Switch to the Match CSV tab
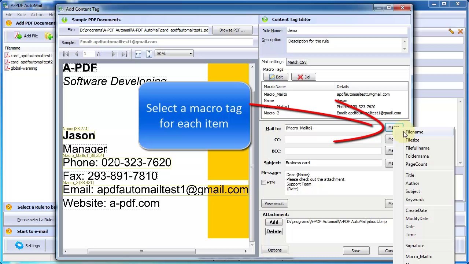This screenshot has width=469, height=264. [297, 62]
